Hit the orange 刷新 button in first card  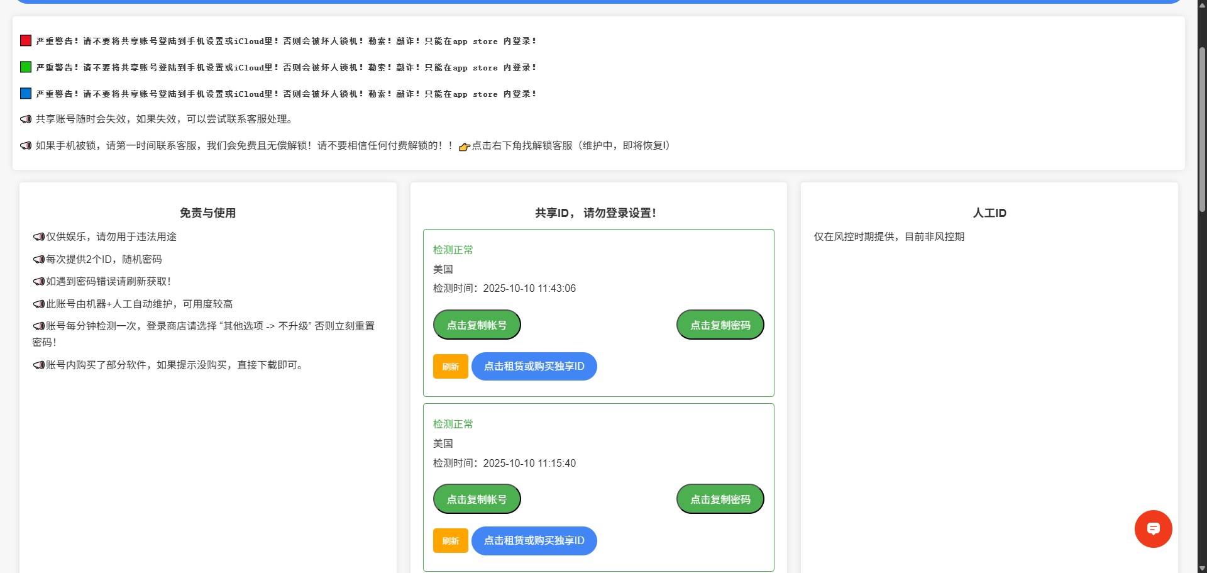pyautogui.click(x=450, y=367)
